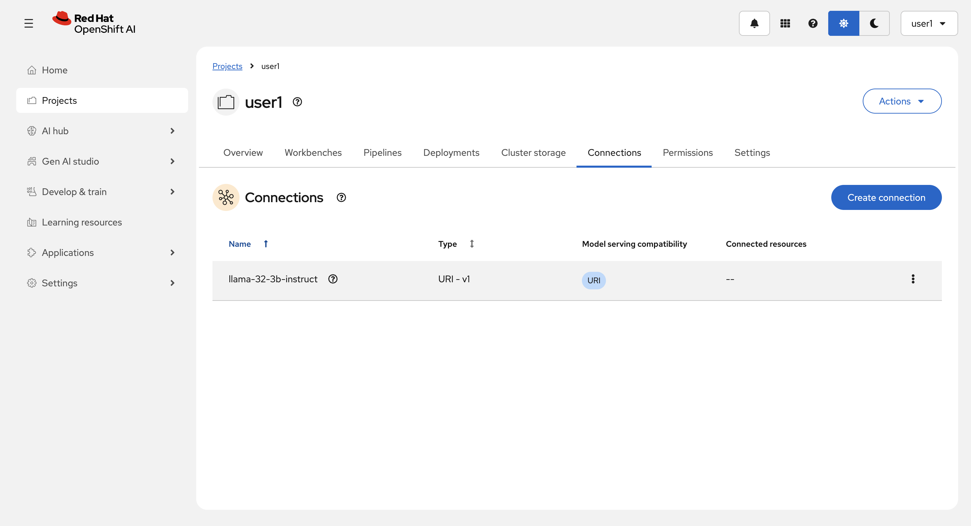Image resolution: width=971 pixels, height=526 pixels.
Task: Expand the AI hub navigation section
Action: click(102, 131)
